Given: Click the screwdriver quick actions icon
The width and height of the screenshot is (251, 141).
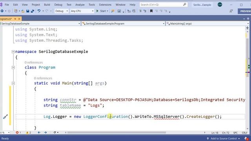Looking at the screenshot, I should (x=5, y=117).
